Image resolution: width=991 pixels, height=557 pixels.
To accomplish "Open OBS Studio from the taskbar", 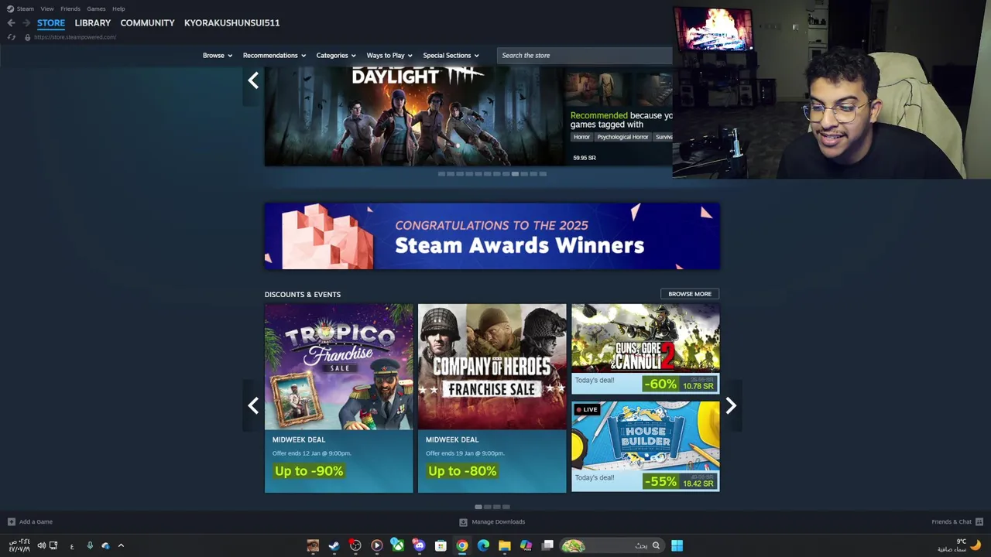I will pos(355,545).
